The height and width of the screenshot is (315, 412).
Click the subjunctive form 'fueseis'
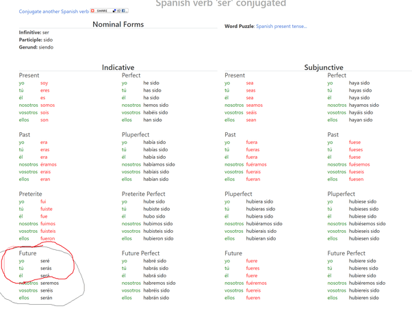click(x=357, y=172)
